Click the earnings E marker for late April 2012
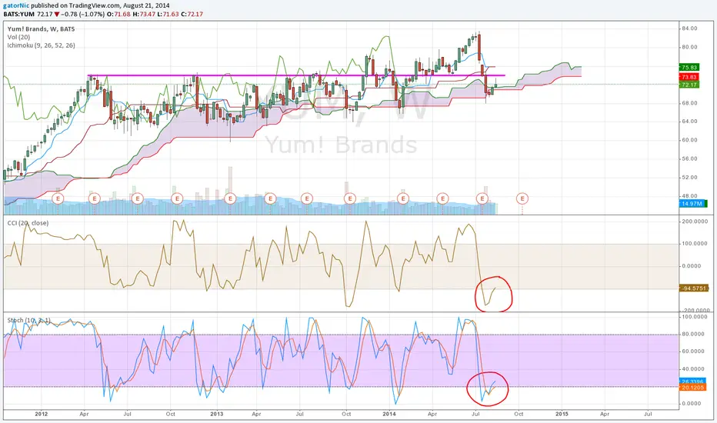 [94, 198]
